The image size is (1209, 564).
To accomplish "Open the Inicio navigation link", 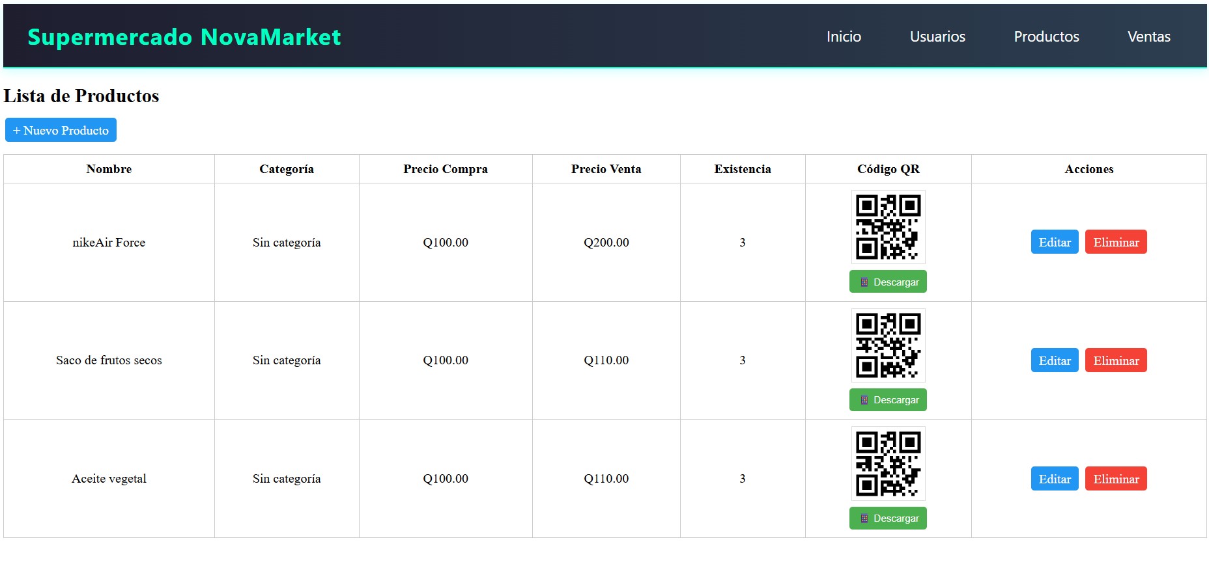I will click(844, 36).
